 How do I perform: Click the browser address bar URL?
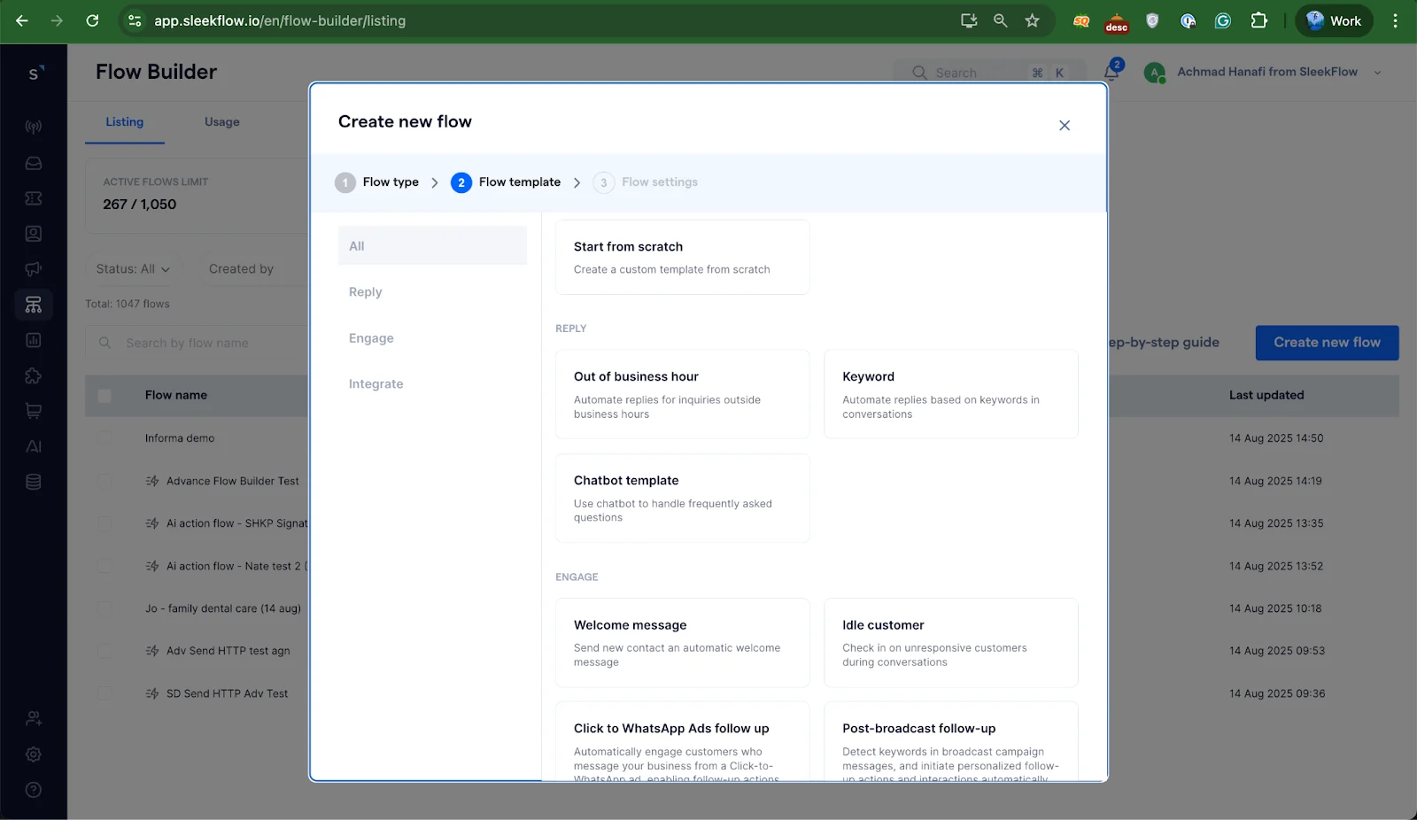[x=280, y=20]
